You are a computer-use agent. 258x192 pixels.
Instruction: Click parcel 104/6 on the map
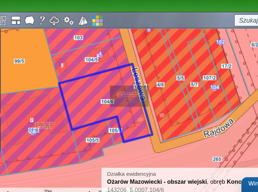click(107, 102)
